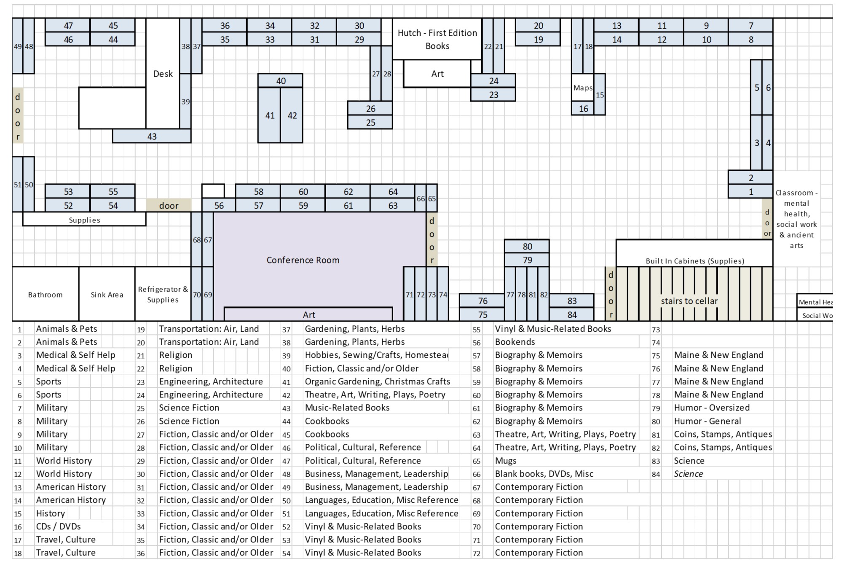Click legend entry Humor - Oversized

pos(711,408)
